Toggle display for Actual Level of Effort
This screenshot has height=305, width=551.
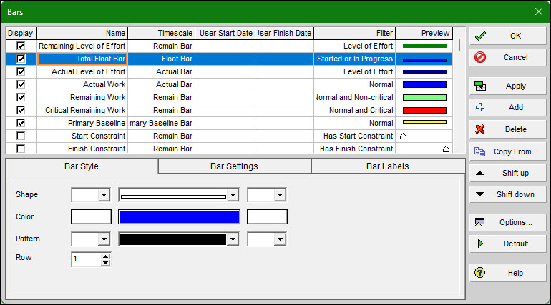pos(21,71)
